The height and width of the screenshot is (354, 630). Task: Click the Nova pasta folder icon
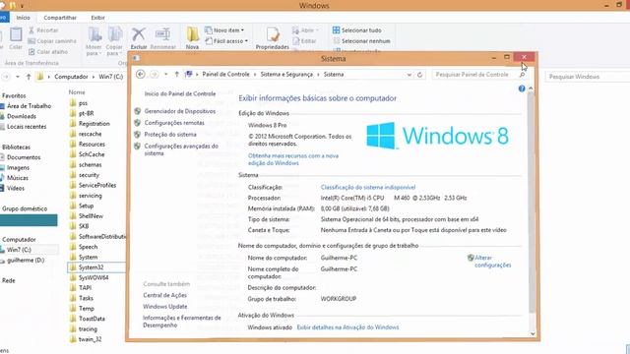193,34
